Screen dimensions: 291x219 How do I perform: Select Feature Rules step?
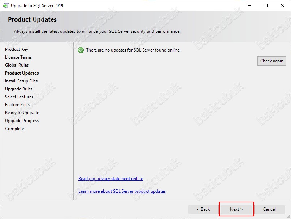18,105
